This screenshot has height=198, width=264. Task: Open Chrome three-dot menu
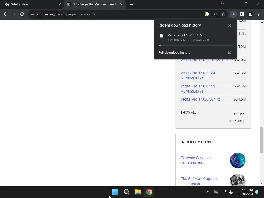pos(258,14)
